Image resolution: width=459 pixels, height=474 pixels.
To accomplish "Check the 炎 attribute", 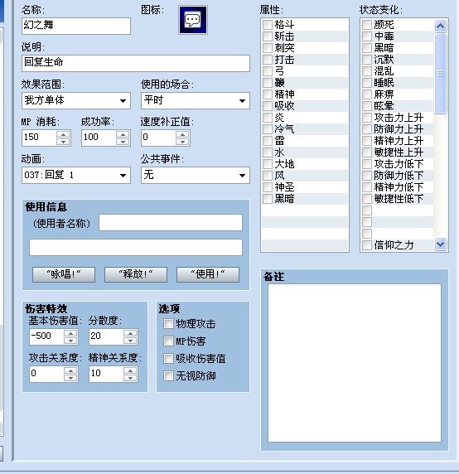I will [x=268, y=118].
